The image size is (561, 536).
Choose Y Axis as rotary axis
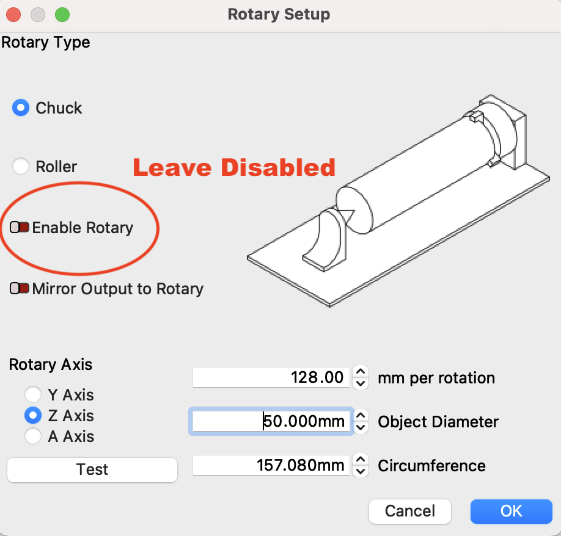pyautogui.click(x=32, y=395)
